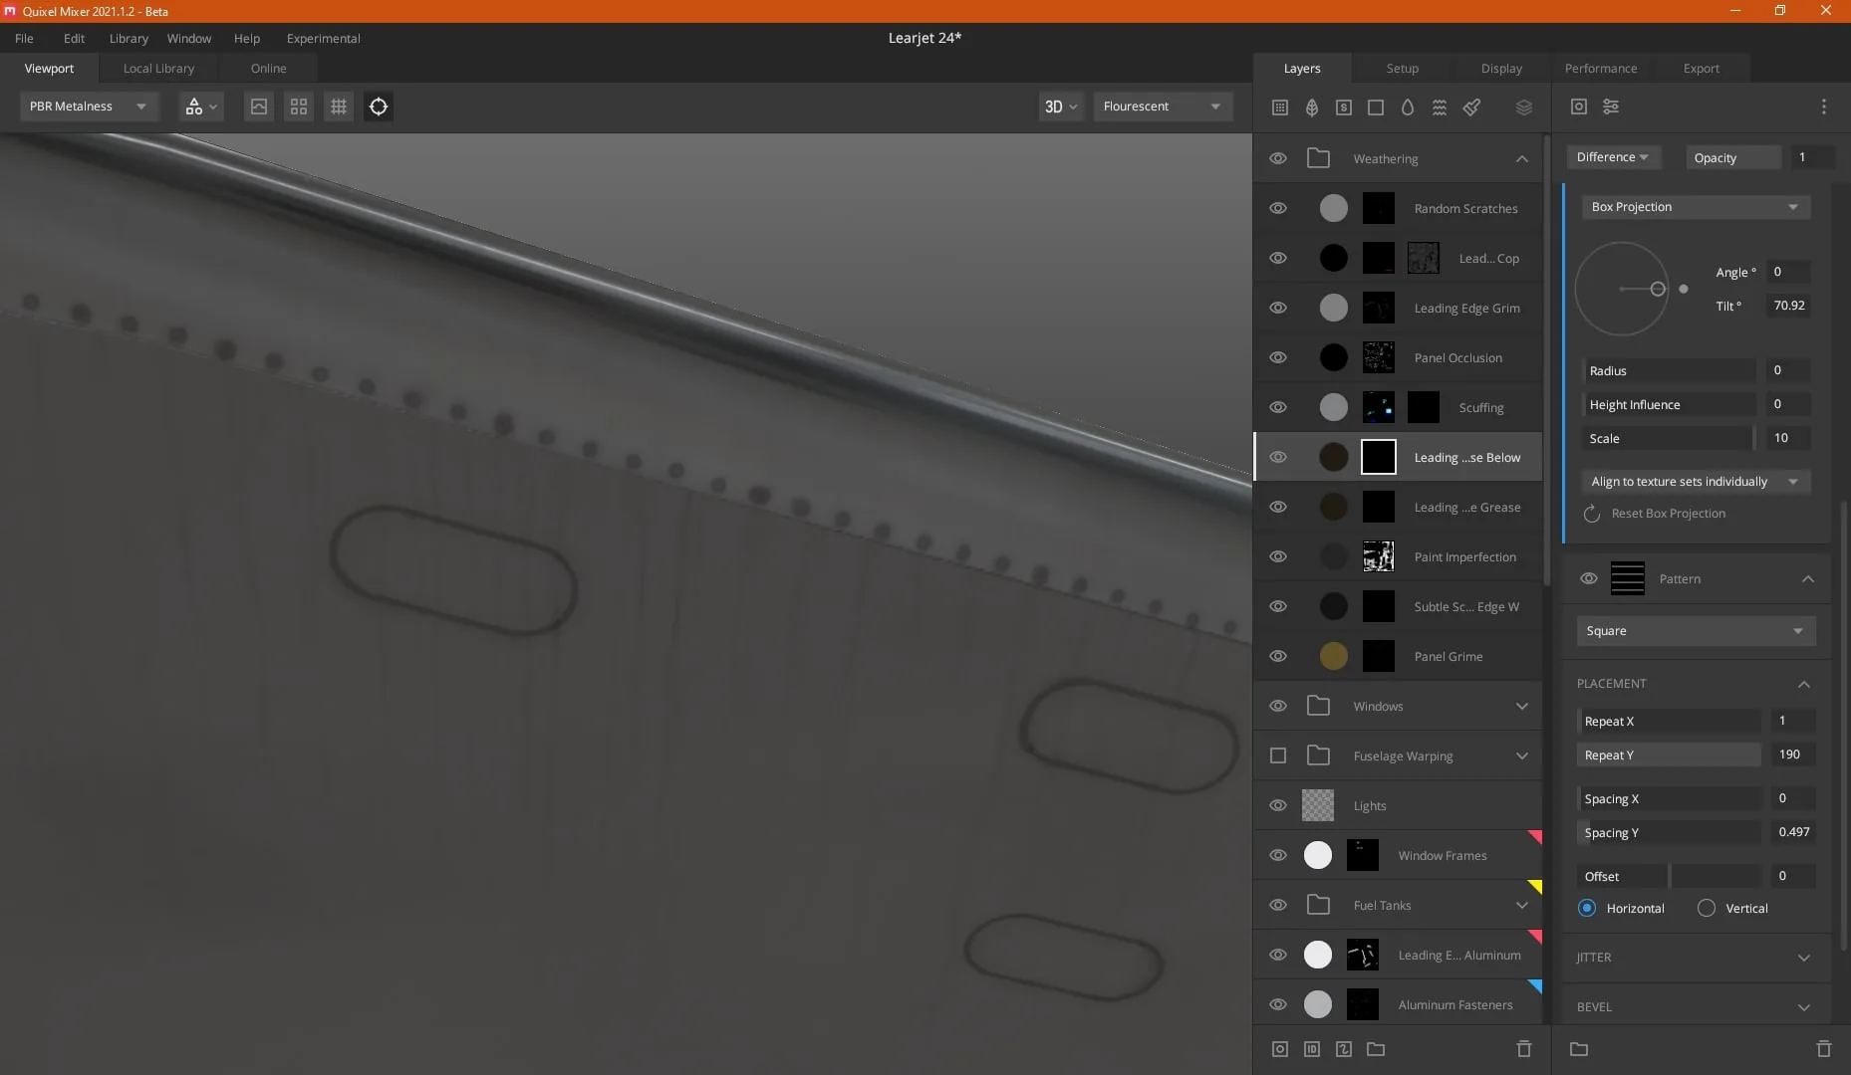Click the Spacing Y value 0.497
Viewport: 1851px width, 1075px height.
tap(1793, 832)
